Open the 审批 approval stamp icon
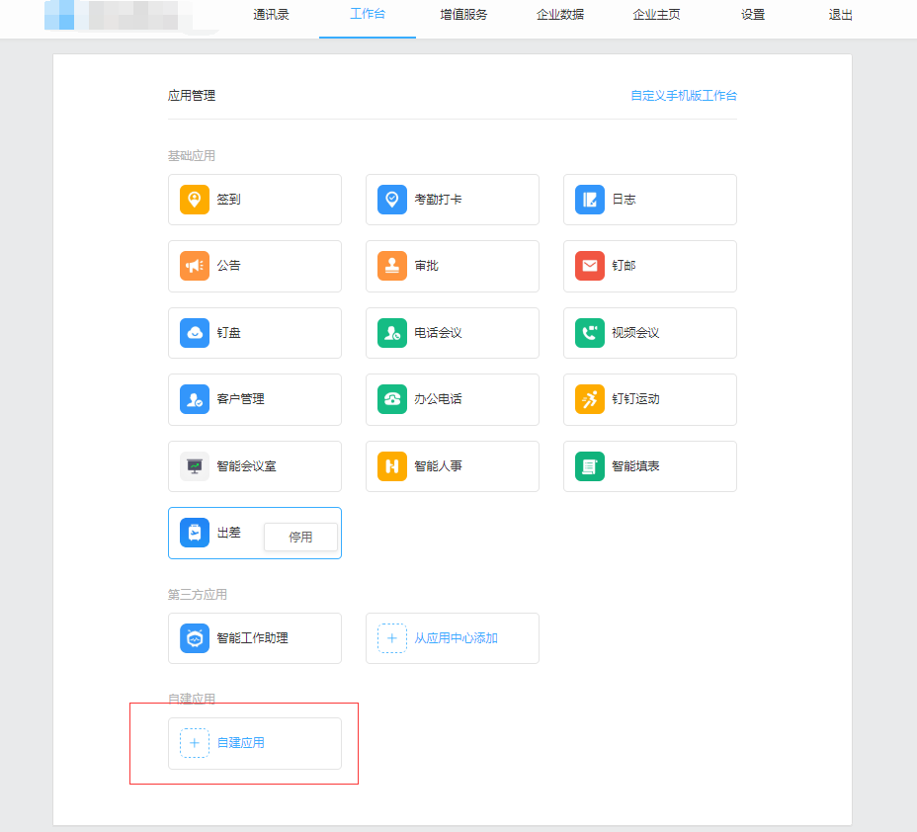Screen dimensions: 917x832 (392, 266)
